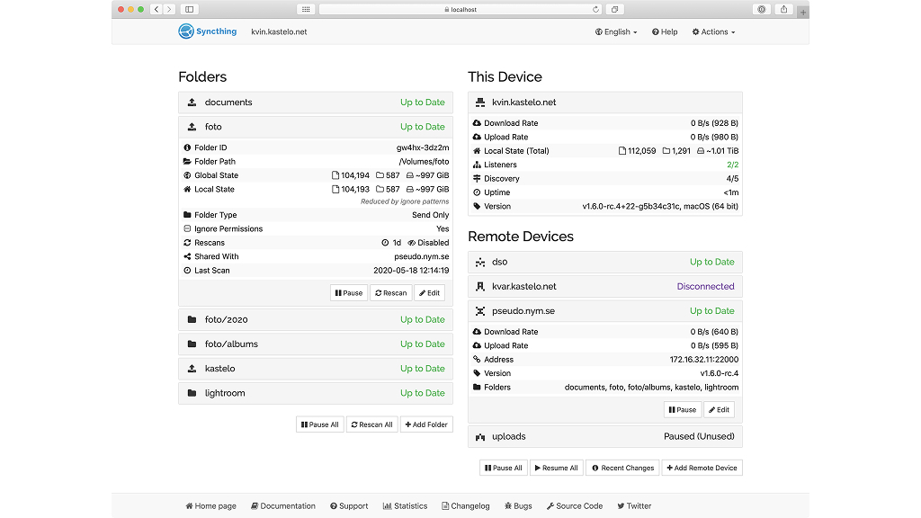Click the Safari sidebar toggle icon
The width and height of the screenshot is (921, 518).
189,9
